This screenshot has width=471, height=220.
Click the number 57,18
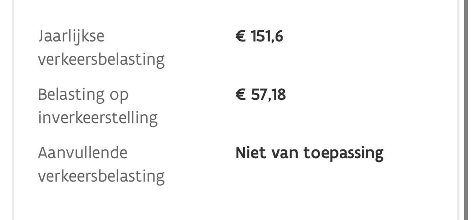(268, 95)
